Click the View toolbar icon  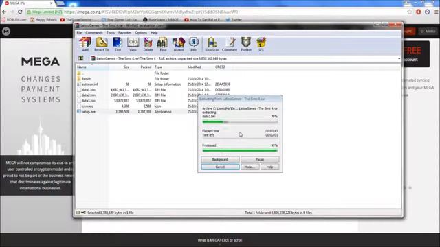(133, 44)
